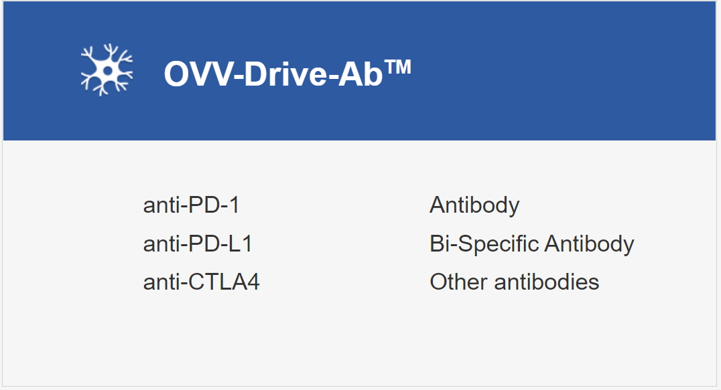
Task: Click the first item in the left column
Action: click(191, 205)
